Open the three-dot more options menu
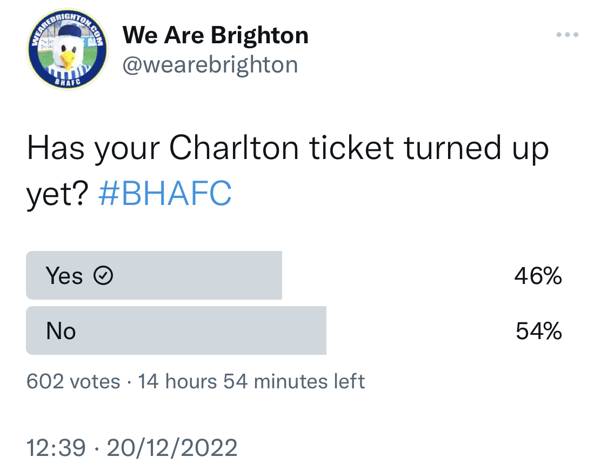 coord(567,35)
